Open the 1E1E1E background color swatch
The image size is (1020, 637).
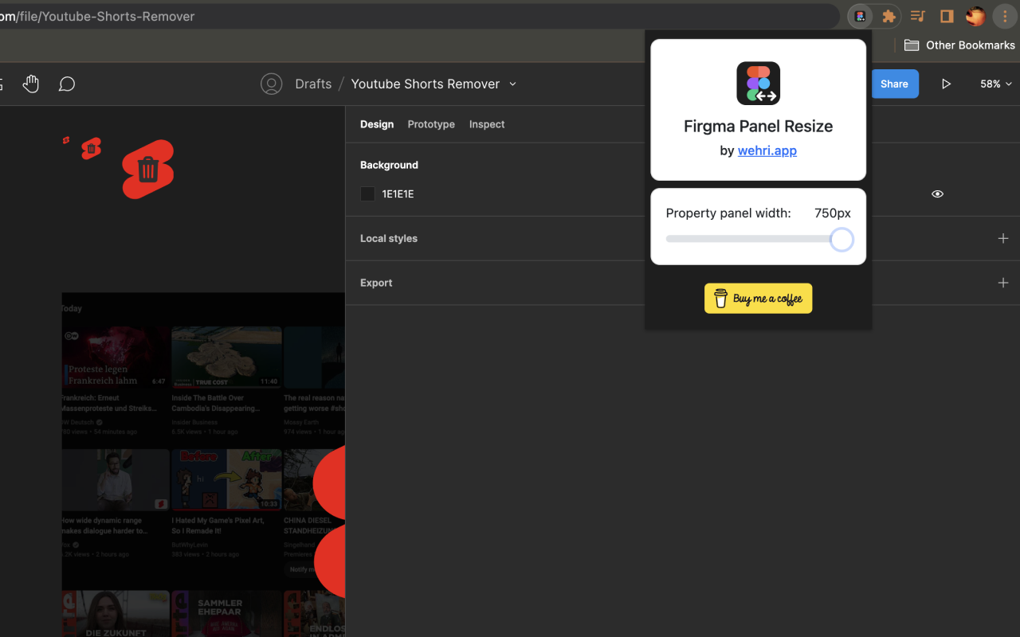click(367, 193)
